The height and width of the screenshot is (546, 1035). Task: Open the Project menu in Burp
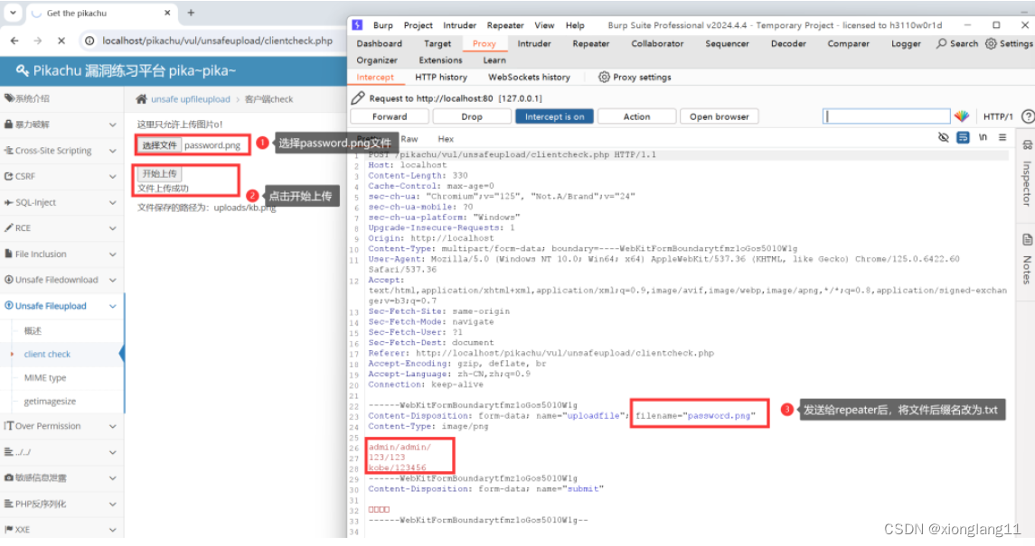(418, 25)
